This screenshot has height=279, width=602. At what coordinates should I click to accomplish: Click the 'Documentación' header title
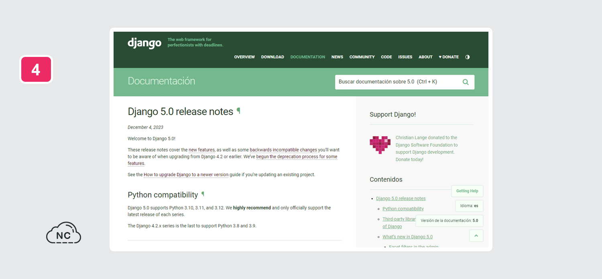point(161,81)
